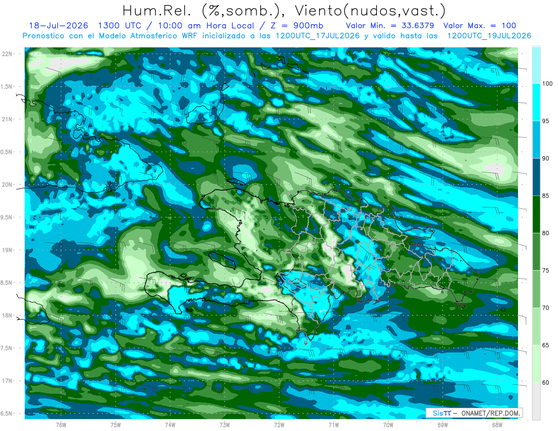Click the '74W' longitude label
Image resolution: width=558 pixels, height=431 pixels.
(x=170, y=424)
